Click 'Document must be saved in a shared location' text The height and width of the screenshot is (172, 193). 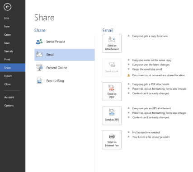(x=159, y=75)
